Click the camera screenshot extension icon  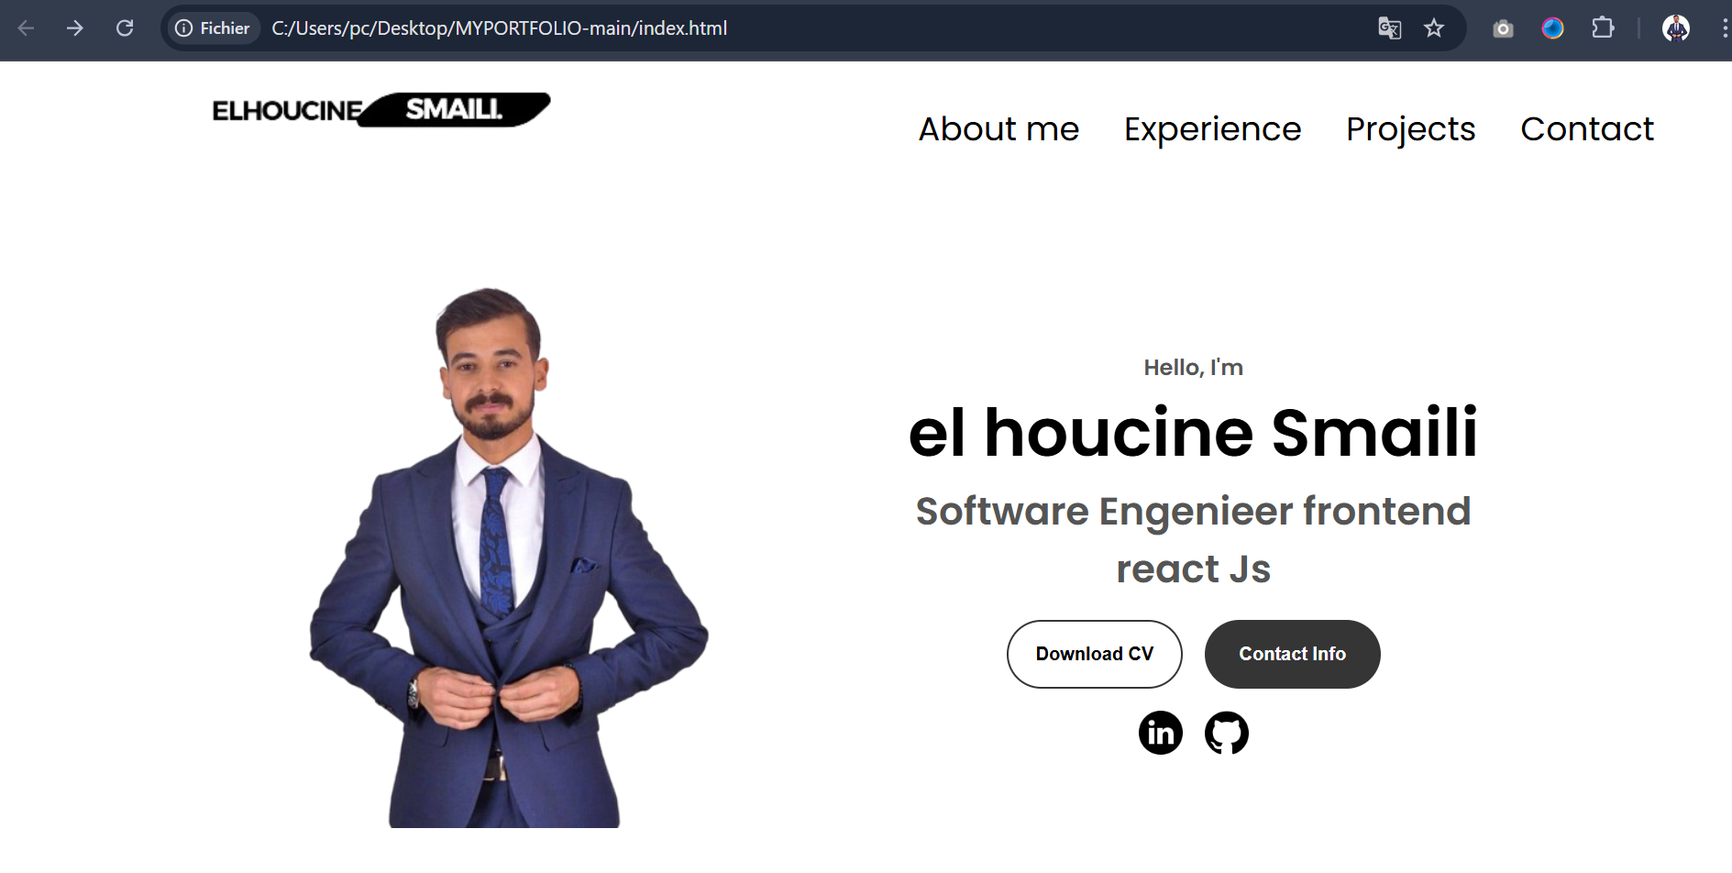pyautogui.click(x=1503, y=28)
